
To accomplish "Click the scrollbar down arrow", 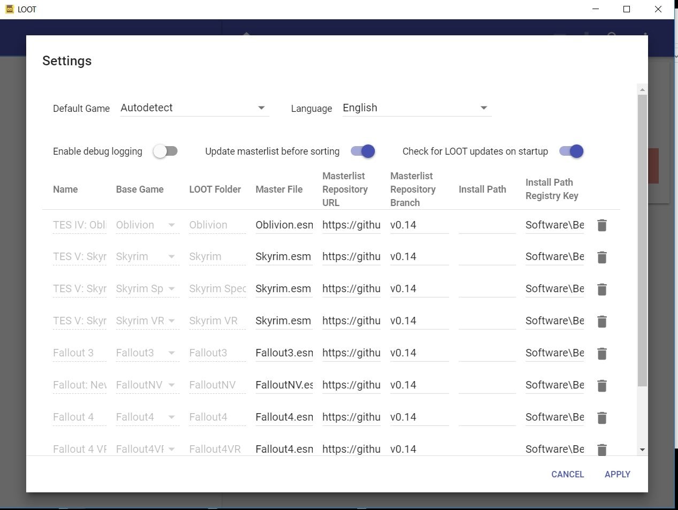I will (642, 450).
